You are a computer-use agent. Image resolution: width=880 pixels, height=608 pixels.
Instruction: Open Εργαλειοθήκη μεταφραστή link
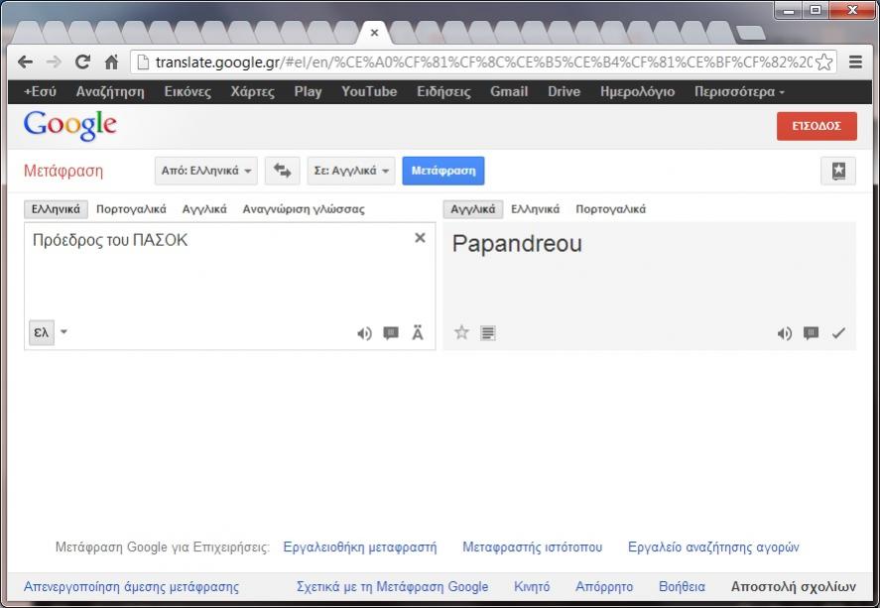coord(360,547)
